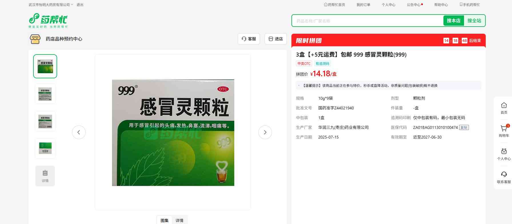512x224 pixels.
Task: Switch to the 详情 tab below image
Action: [x=179, y=220]
